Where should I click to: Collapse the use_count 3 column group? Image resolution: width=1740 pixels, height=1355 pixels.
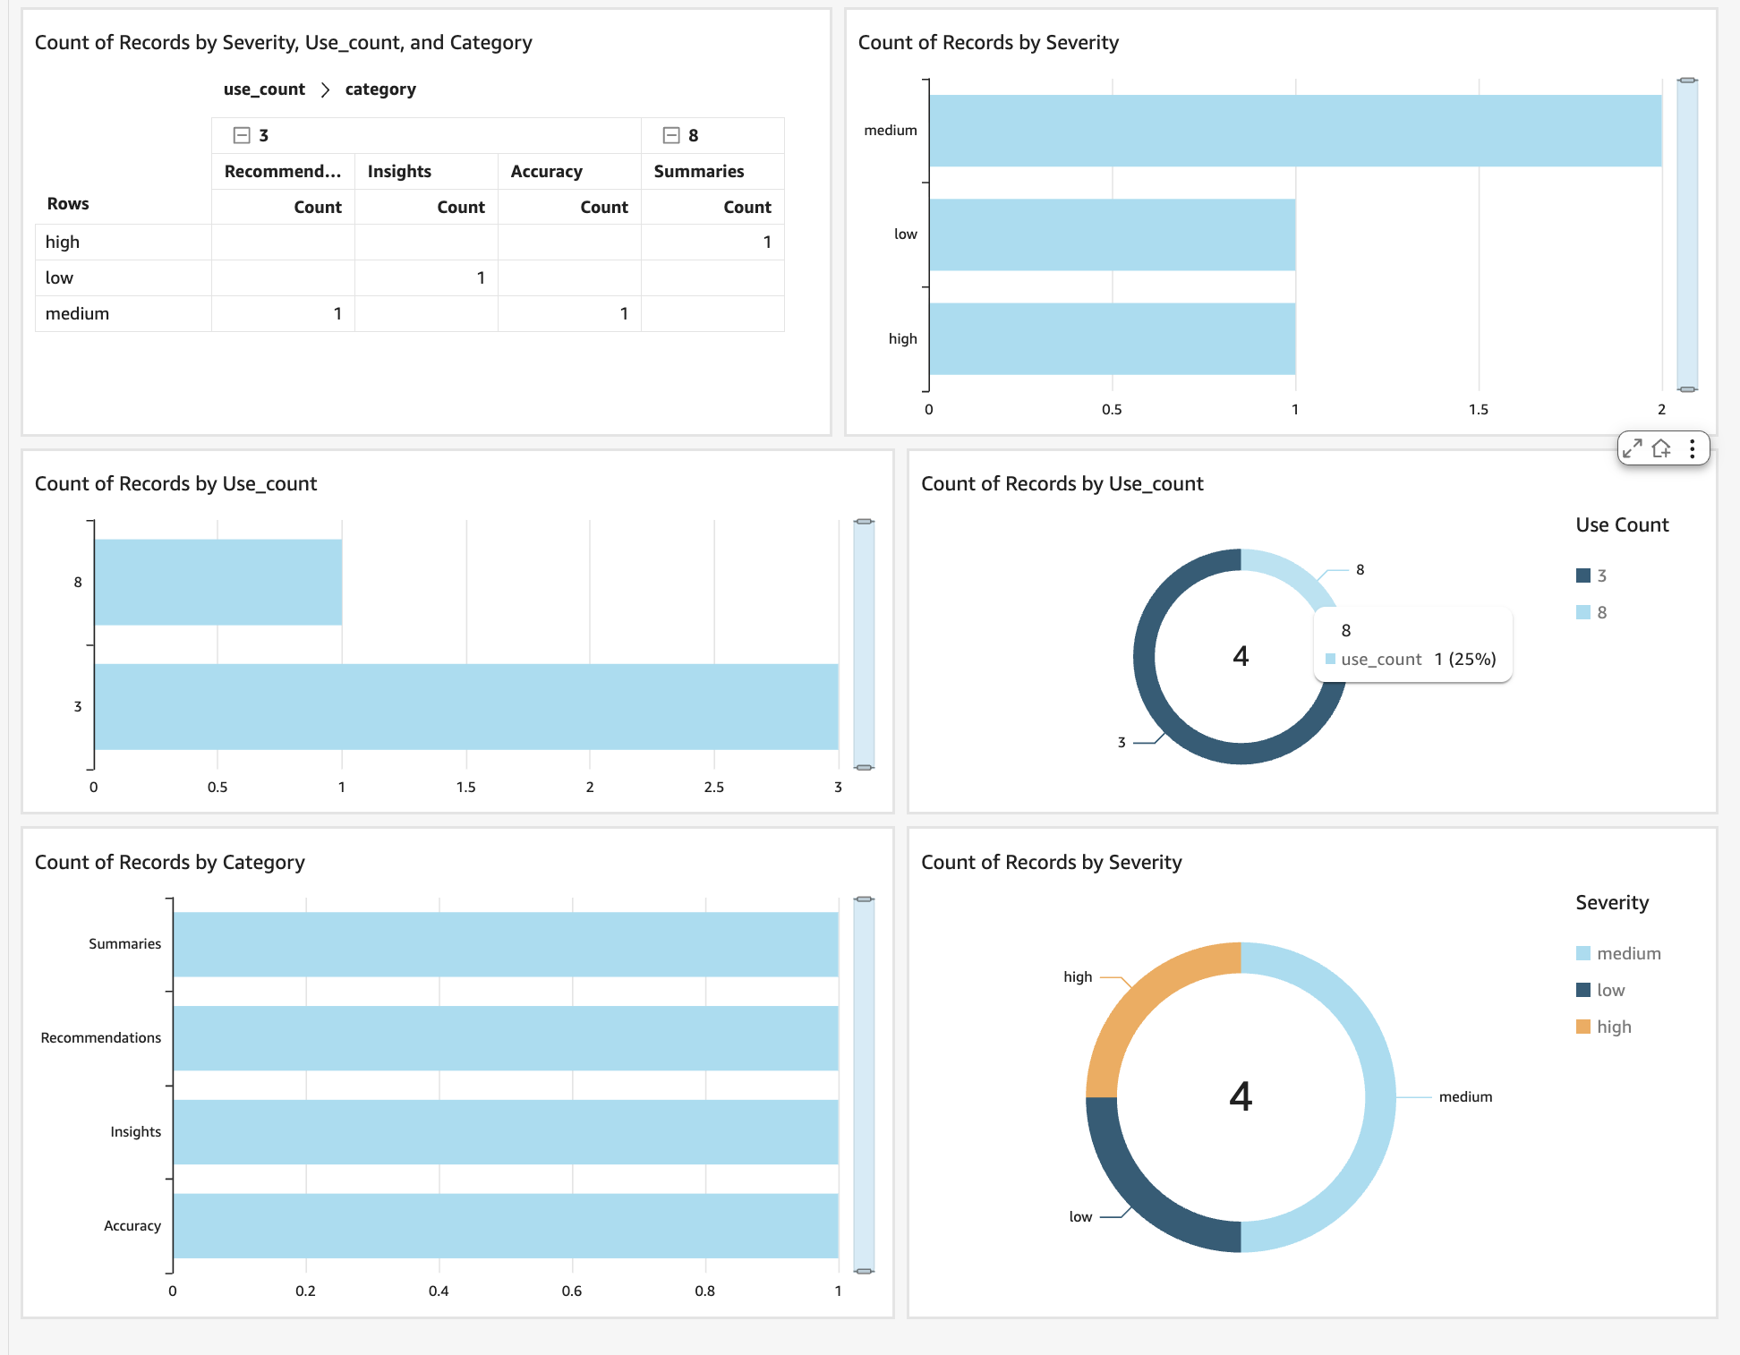[242, 135]
